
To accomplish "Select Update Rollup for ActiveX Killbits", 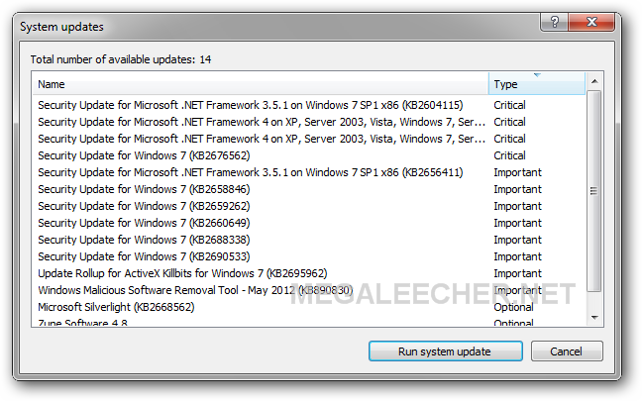I will (309, 273).
